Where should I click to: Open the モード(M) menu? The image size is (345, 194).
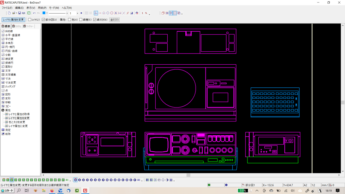[54, 8]
